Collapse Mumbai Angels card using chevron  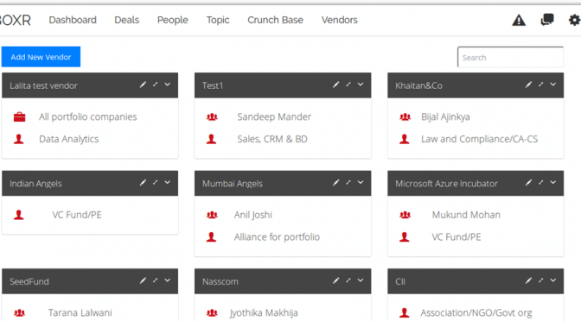tap(361, 183)
